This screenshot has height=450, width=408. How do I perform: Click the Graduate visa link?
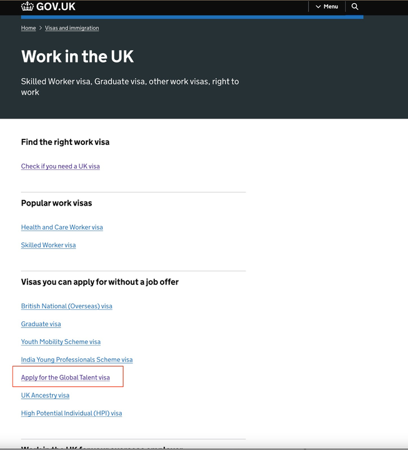coord(41,324)
